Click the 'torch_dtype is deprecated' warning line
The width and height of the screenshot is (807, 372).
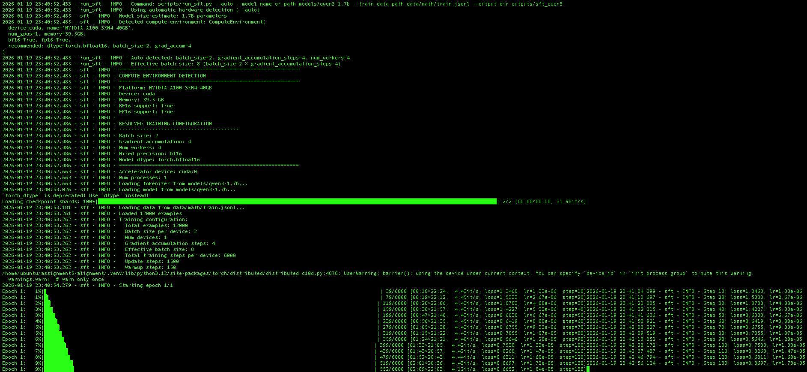(75, 195)
